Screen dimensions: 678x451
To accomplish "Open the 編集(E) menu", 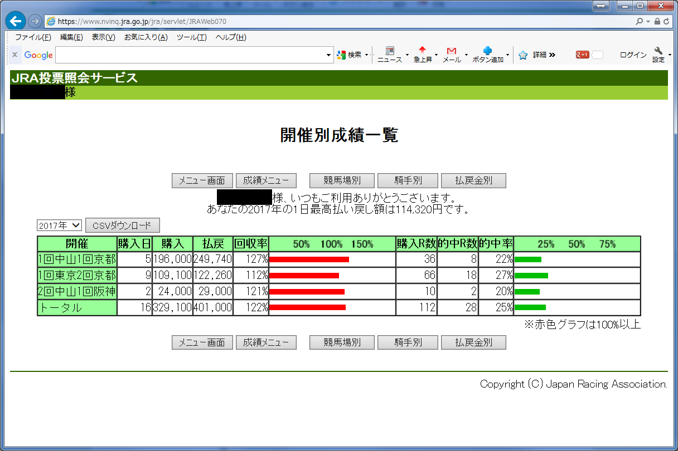I will tap(71, 37).
